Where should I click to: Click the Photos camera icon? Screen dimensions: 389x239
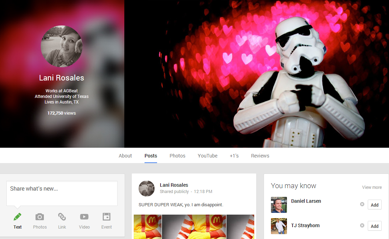(40, 217)
